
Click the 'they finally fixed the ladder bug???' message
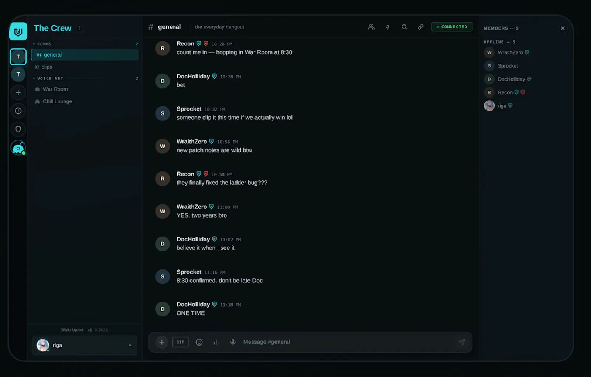222,183
